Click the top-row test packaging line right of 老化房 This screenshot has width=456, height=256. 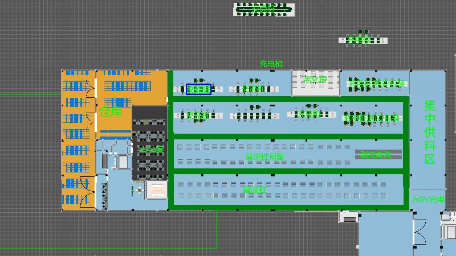click(376, 84)
